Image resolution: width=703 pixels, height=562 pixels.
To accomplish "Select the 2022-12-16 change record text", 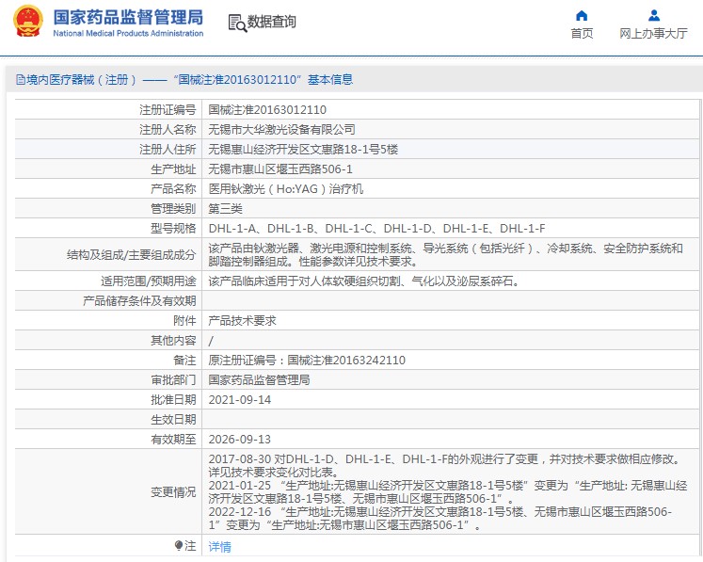I will click(440, 518).
